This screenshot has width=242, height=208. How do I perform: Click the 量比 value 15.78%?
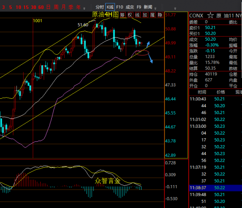(212, 62)
